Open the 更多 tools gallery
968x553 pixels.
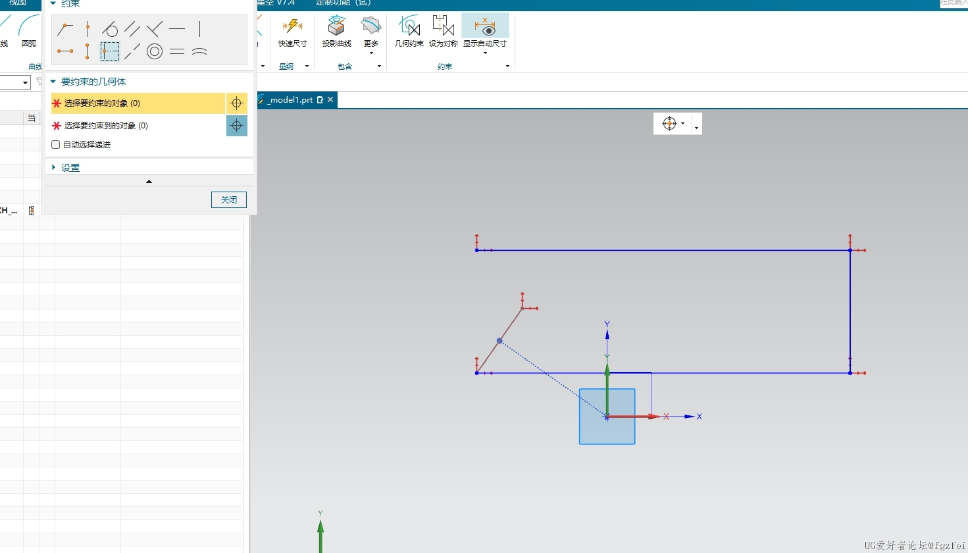pyautogui.click(x=371, y=32)
